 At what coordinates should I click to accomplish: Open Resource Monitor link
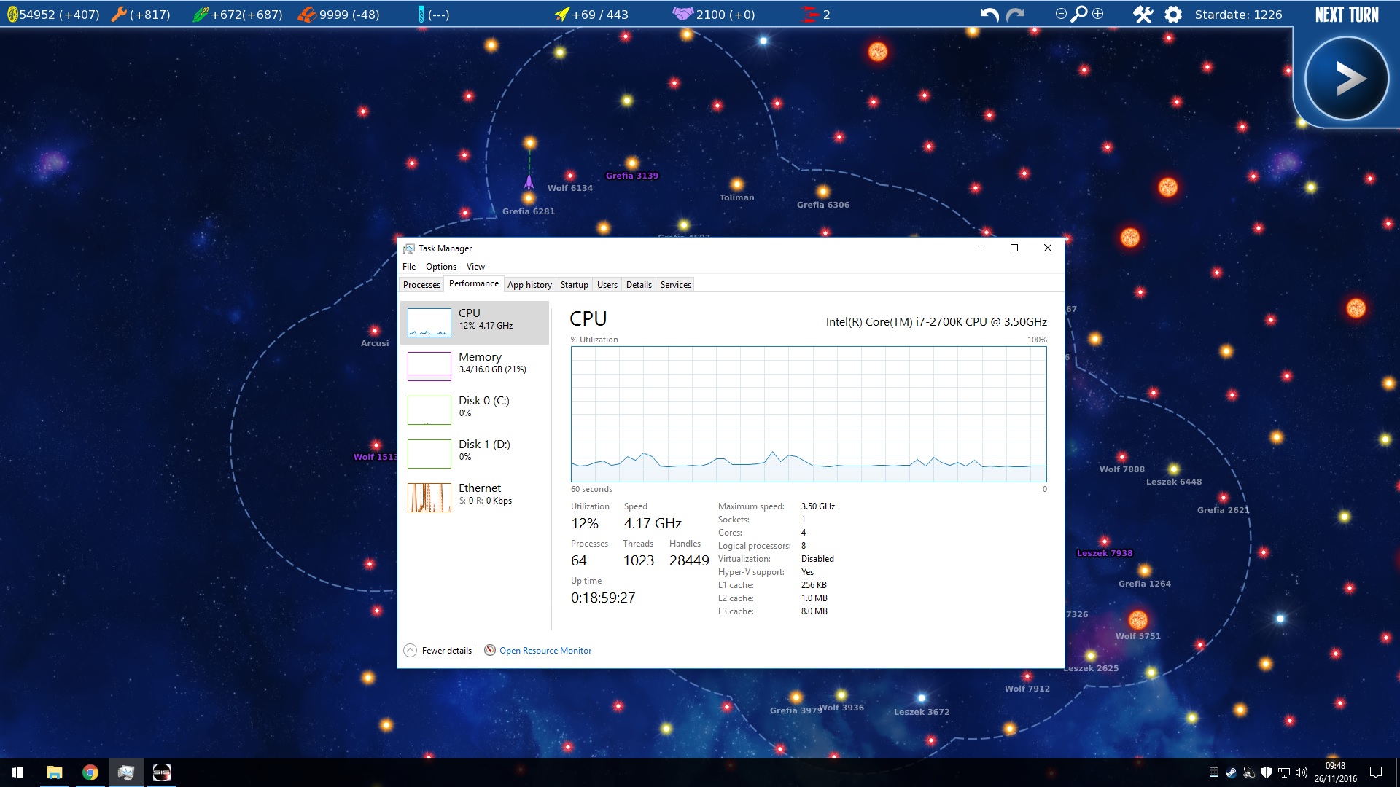point(545,651)
